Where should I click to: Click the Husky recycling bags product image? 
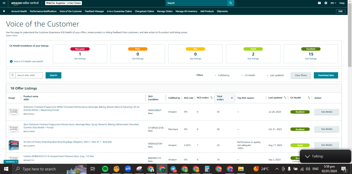click(13, 145)
